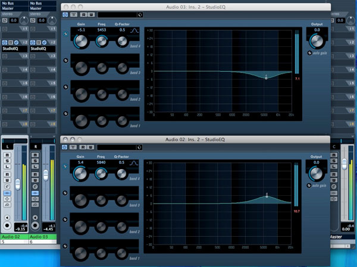This screenshot has height=267, width=357.
Task: Toggle band 4 in Audio 02 StudioEQ
Action: coord(65,166)
